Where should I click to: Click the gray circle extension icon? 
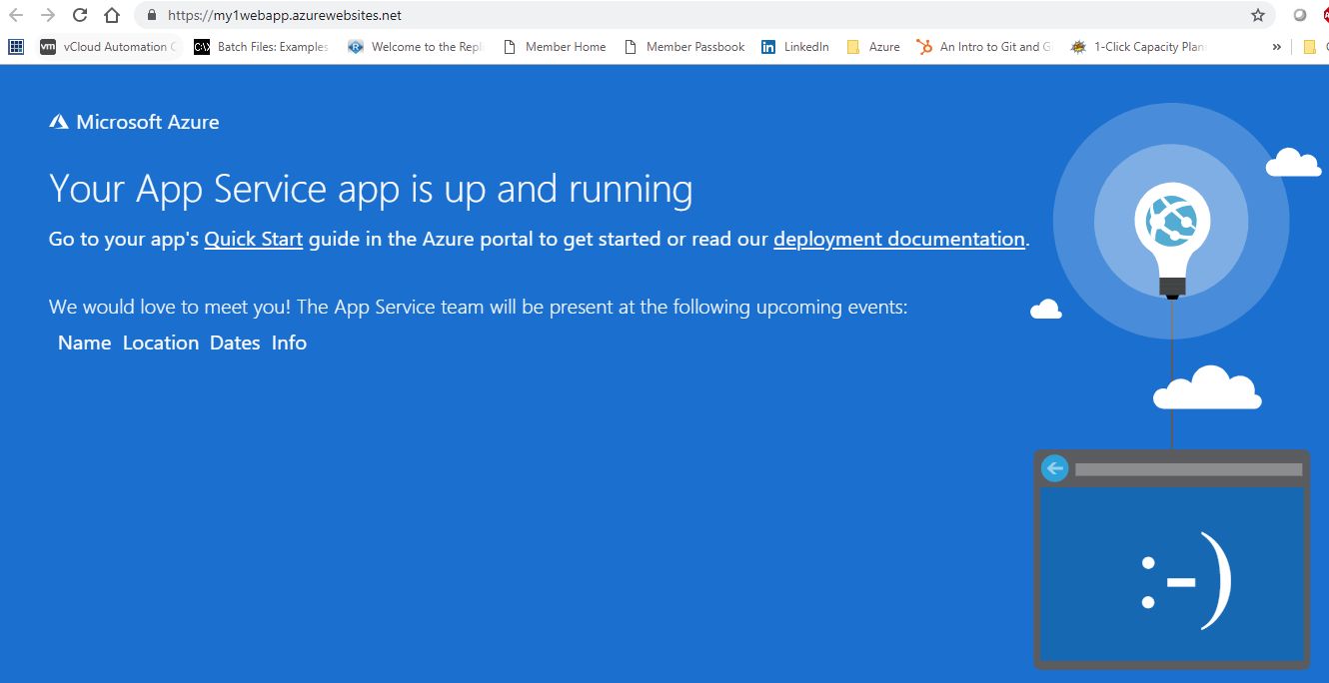click(x=1300, y=15)
